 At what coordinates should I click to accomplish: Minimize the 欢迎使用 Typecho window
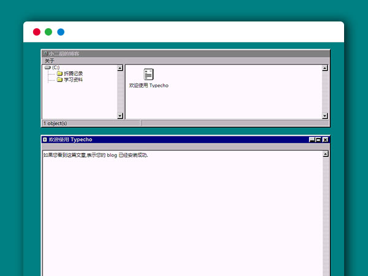(312, 139)
